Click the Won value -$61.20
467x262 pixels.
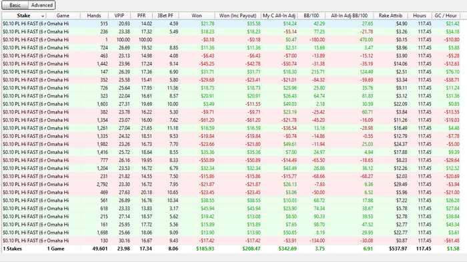(206, 120)
